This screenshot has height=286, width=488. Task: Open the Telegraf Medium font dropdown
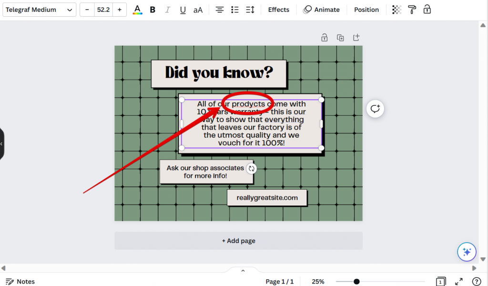pos(40,10)
